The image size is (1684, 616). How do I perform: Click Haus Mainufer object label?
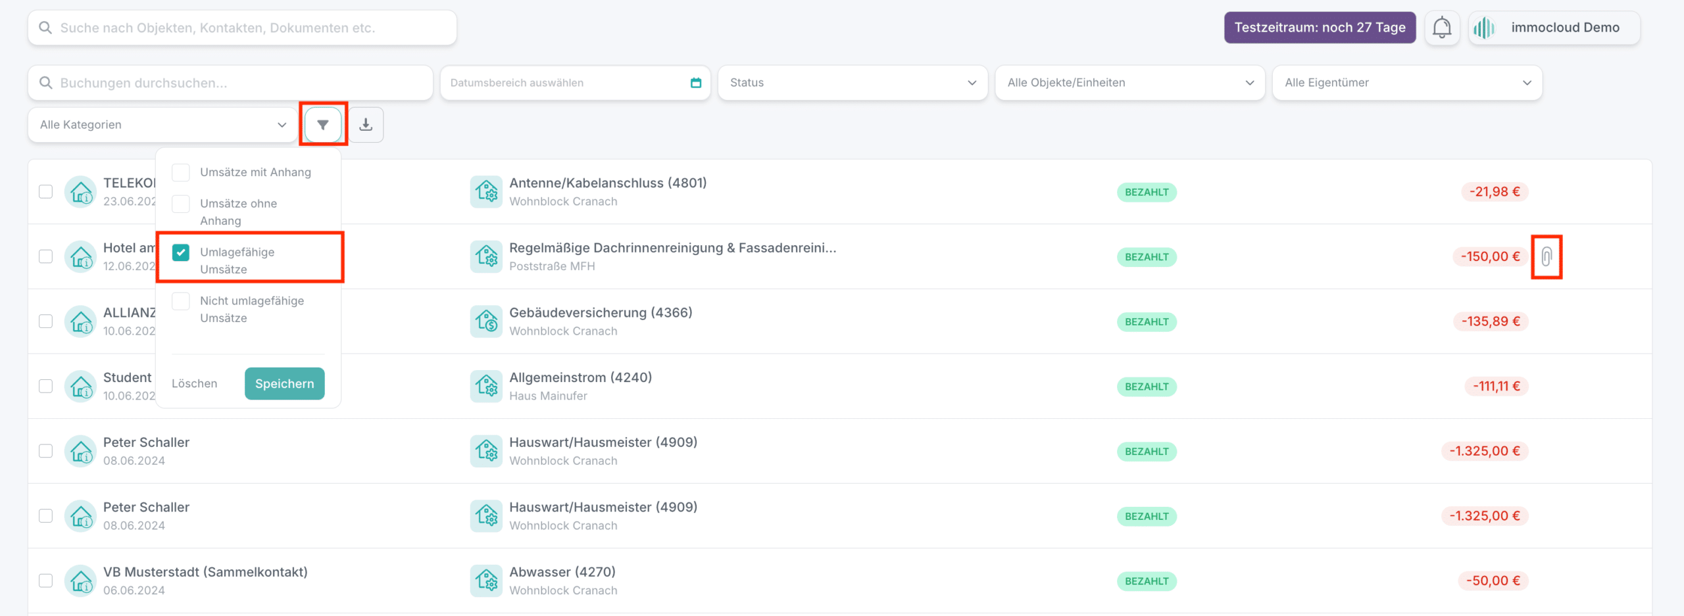pyautogui.click(x=548, y=396)
